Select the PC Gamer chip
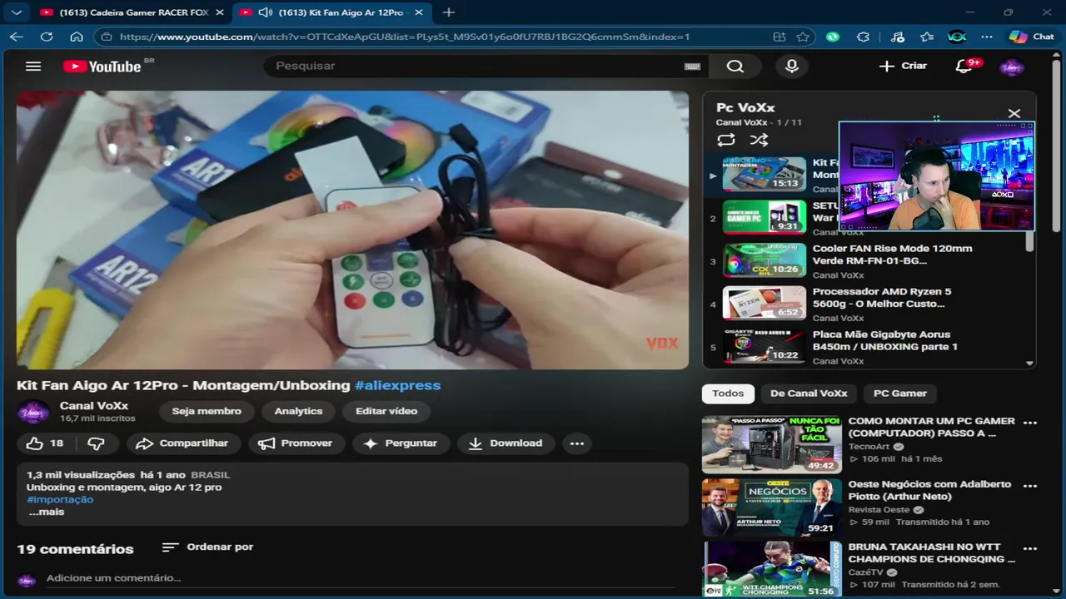Viewport: 1066px width, 599px height. click(899, 394)
